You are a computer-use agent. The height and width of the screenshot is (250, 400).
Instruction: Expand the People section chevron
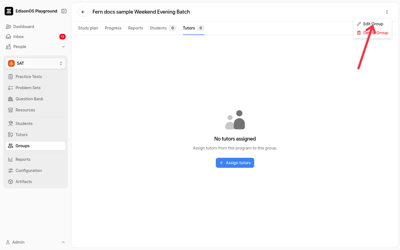point(63,47)
